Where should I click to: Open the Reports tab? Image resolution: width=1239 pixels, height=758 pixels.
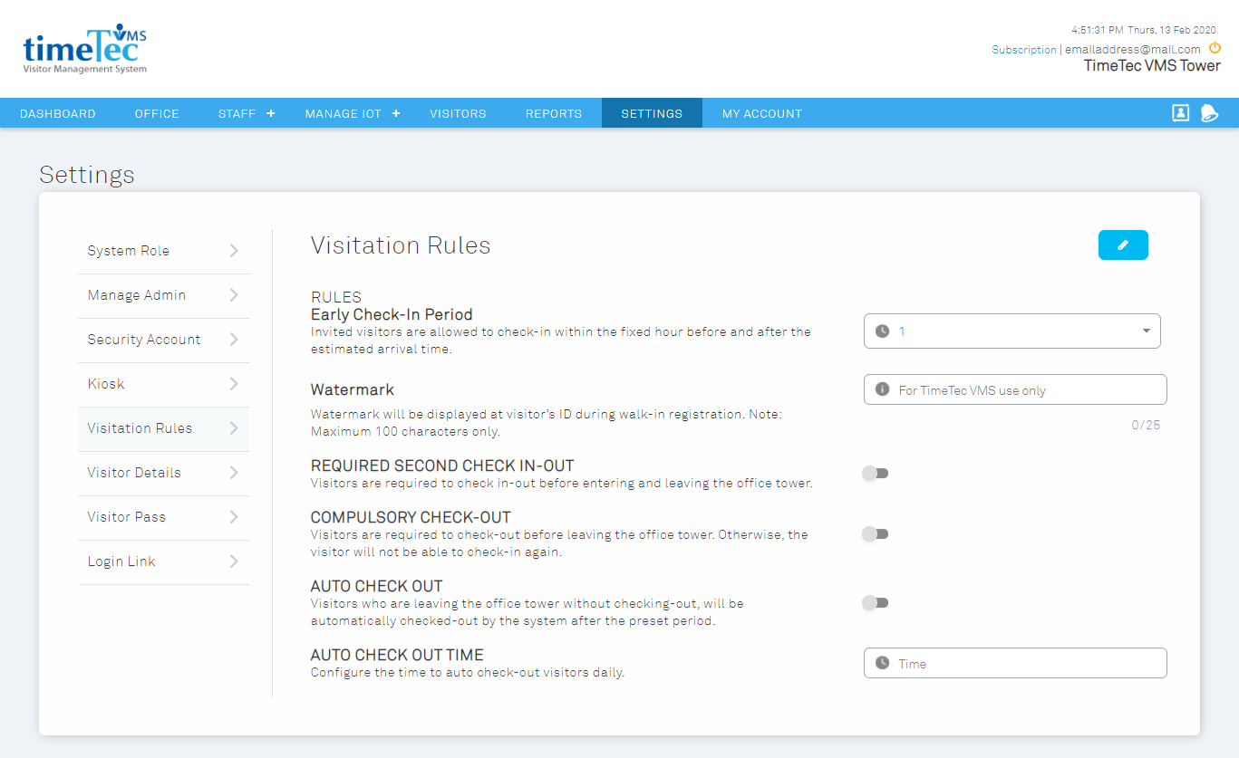[x=554, y=113]
